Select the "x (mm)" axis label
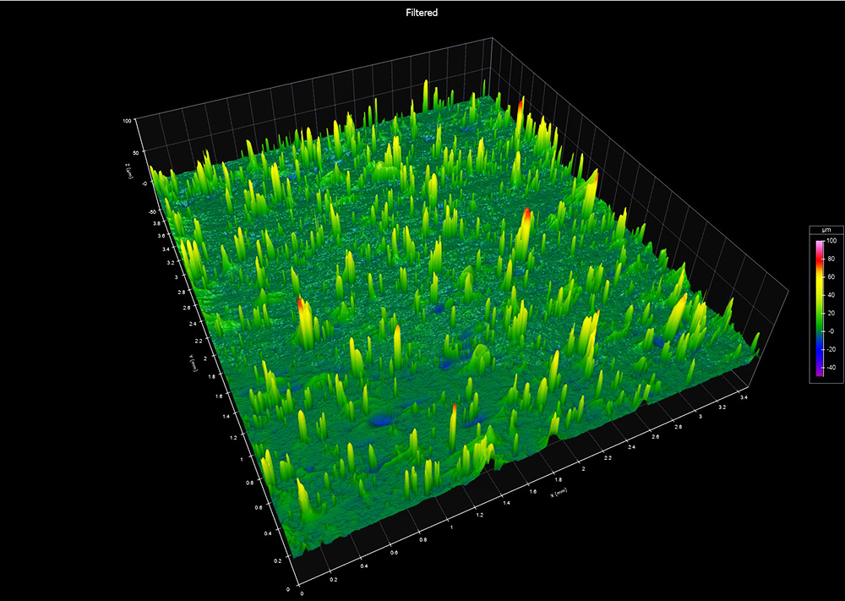Screen dimensions: 845x601 pyautogui.click(x=559, y=492)
